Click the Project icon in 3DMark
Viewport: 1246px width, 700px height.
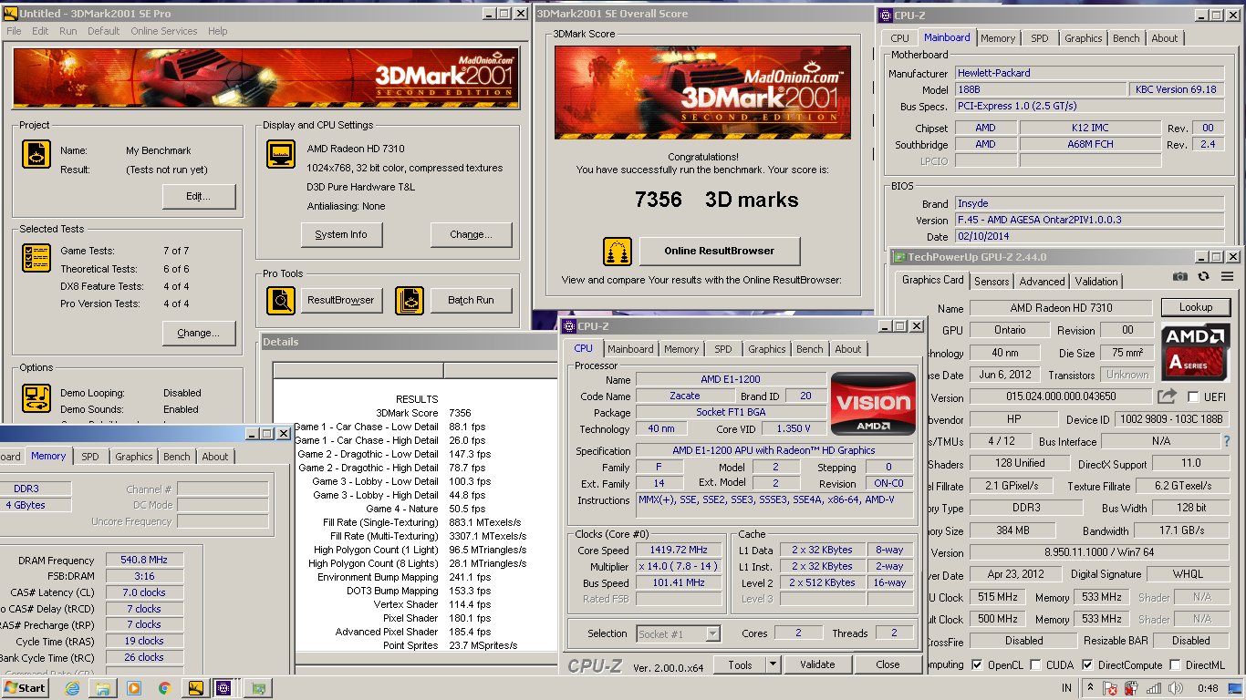pyautogui.click(x=36, y=154)
